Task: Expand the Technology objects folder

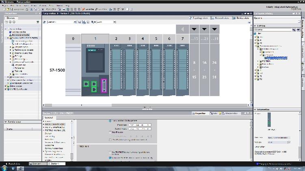Action: point(11,50)
